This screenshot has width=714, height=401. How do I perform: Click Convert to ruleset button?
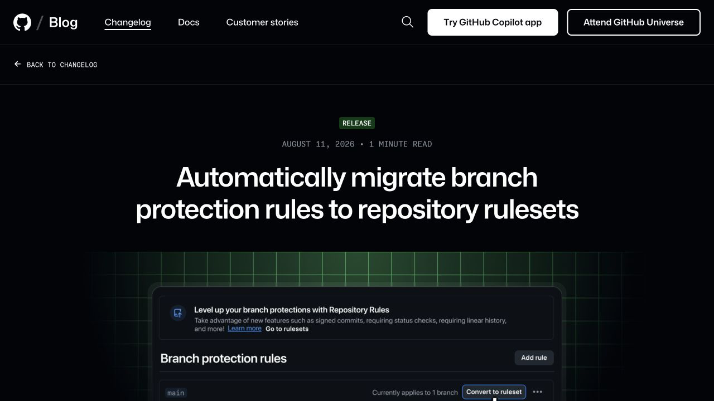pyautogui.click(x=494, y=392)
